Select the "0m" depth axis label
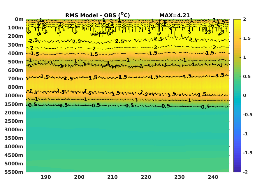 [19, 19]
